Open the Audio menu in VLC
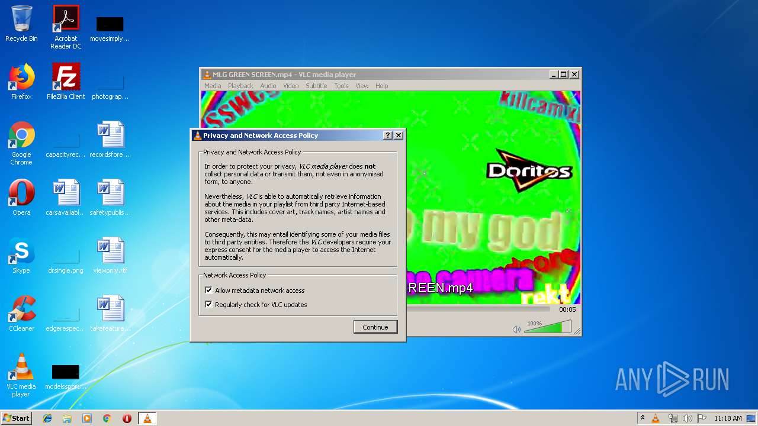The width and height of the screenshot is (758, 426). (x=268, y=86)
